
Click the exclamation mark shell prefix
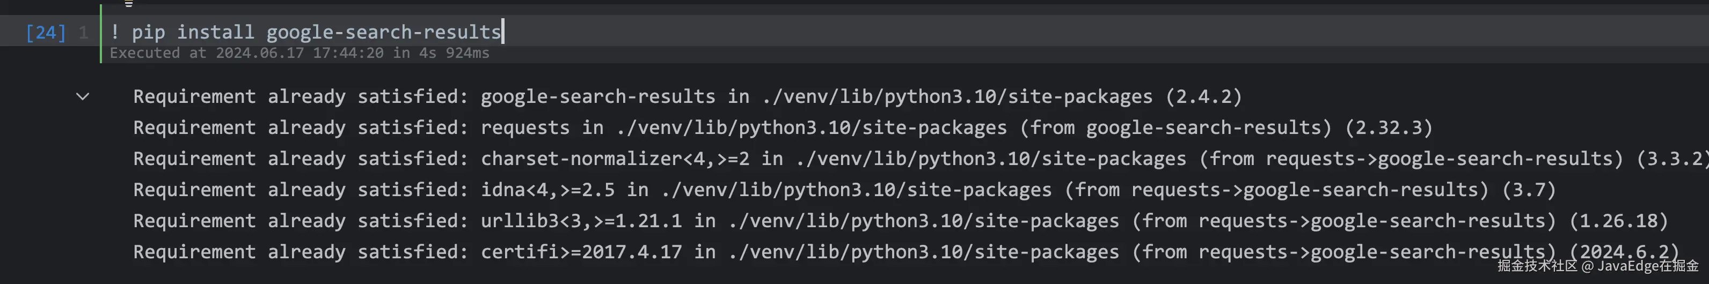coord(115,32)
